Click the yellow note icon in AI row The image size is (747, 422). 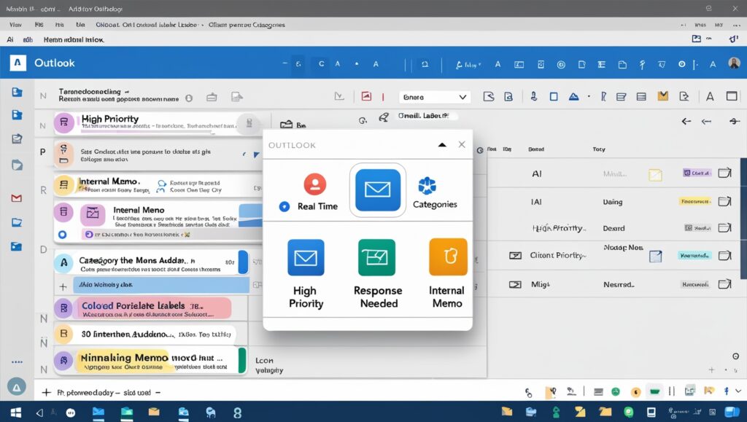pyautogui.click(x=656, y=175)
